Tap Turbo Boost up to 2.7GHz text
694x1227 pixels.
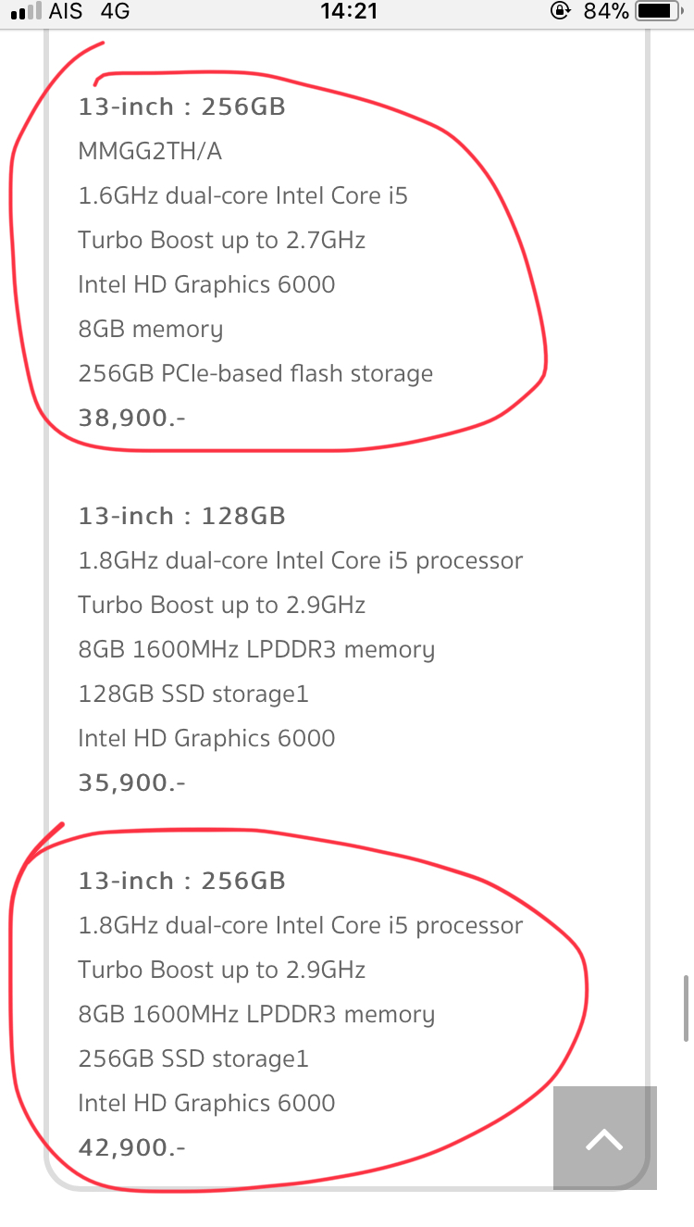click(x=221, y=240)
